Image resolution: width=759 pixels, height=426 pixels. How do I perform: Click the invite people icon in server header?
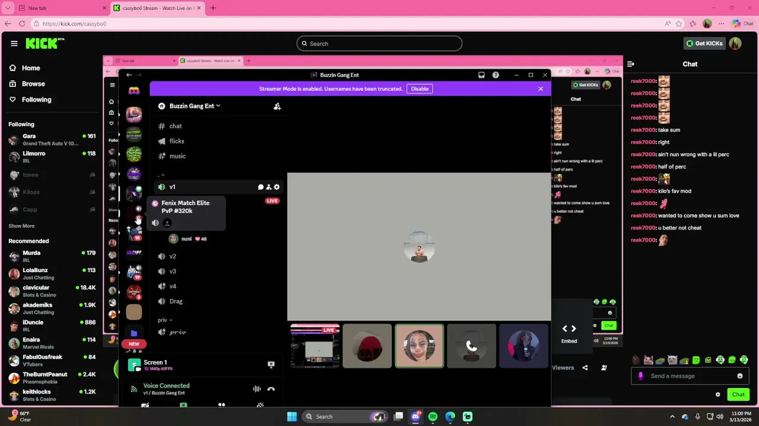[x=277, y=106]
